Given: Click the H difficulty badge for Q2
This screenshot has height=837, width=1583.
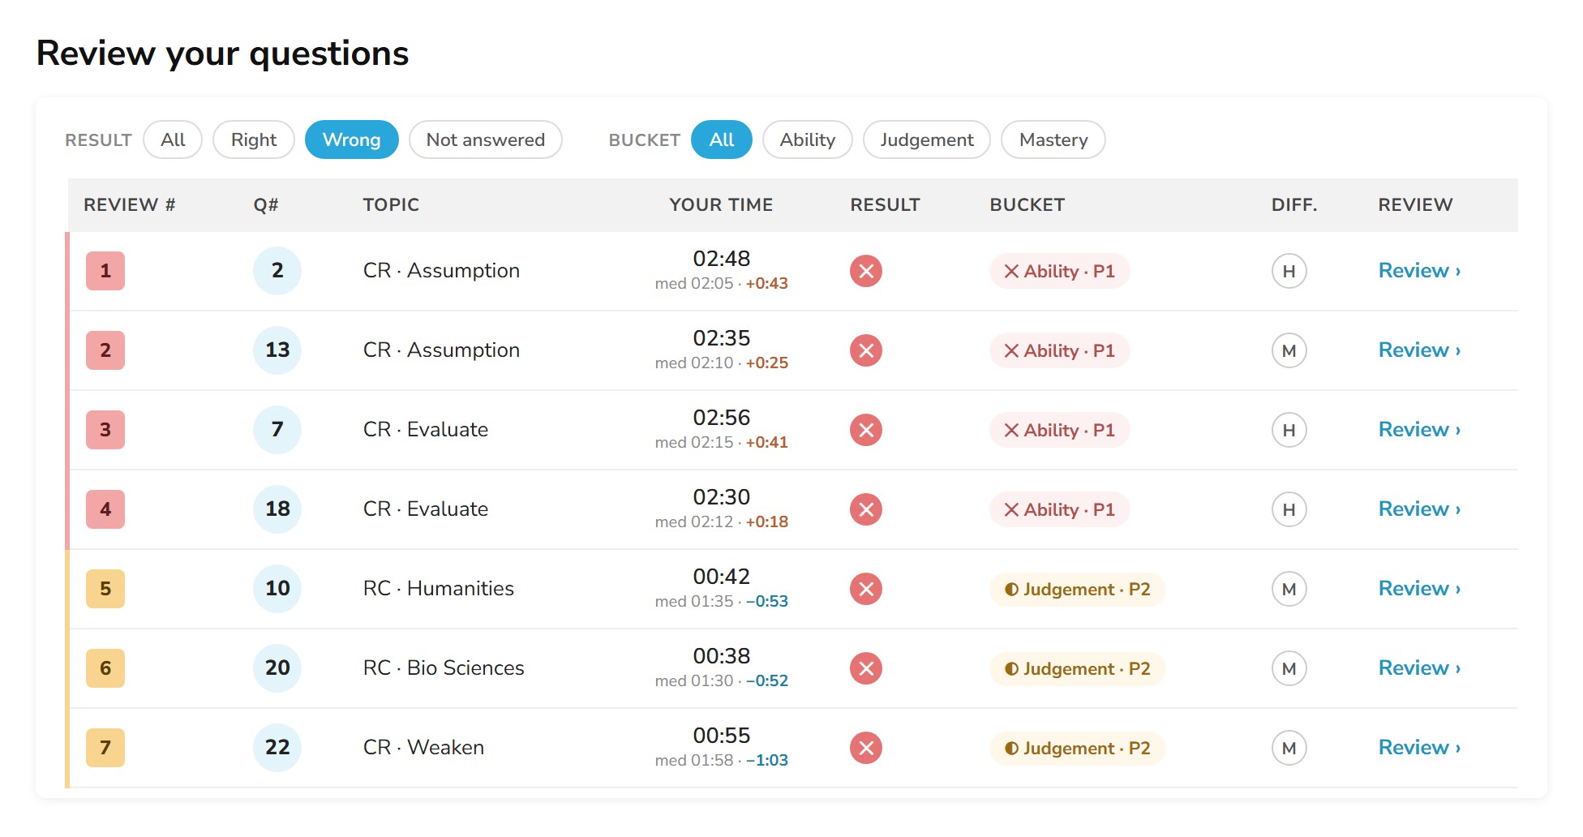Looking at the screenshot, I should [1289, 271].
